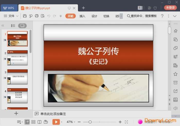Click vertical scrollbar thumb of slide editor
Image resolution: width=180 pixels, height=126 pixels.
(x=169, y=30)
